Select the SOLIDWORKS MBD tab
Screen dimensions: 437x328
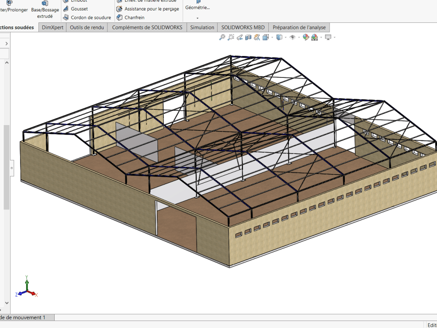[x=243, y=27]
